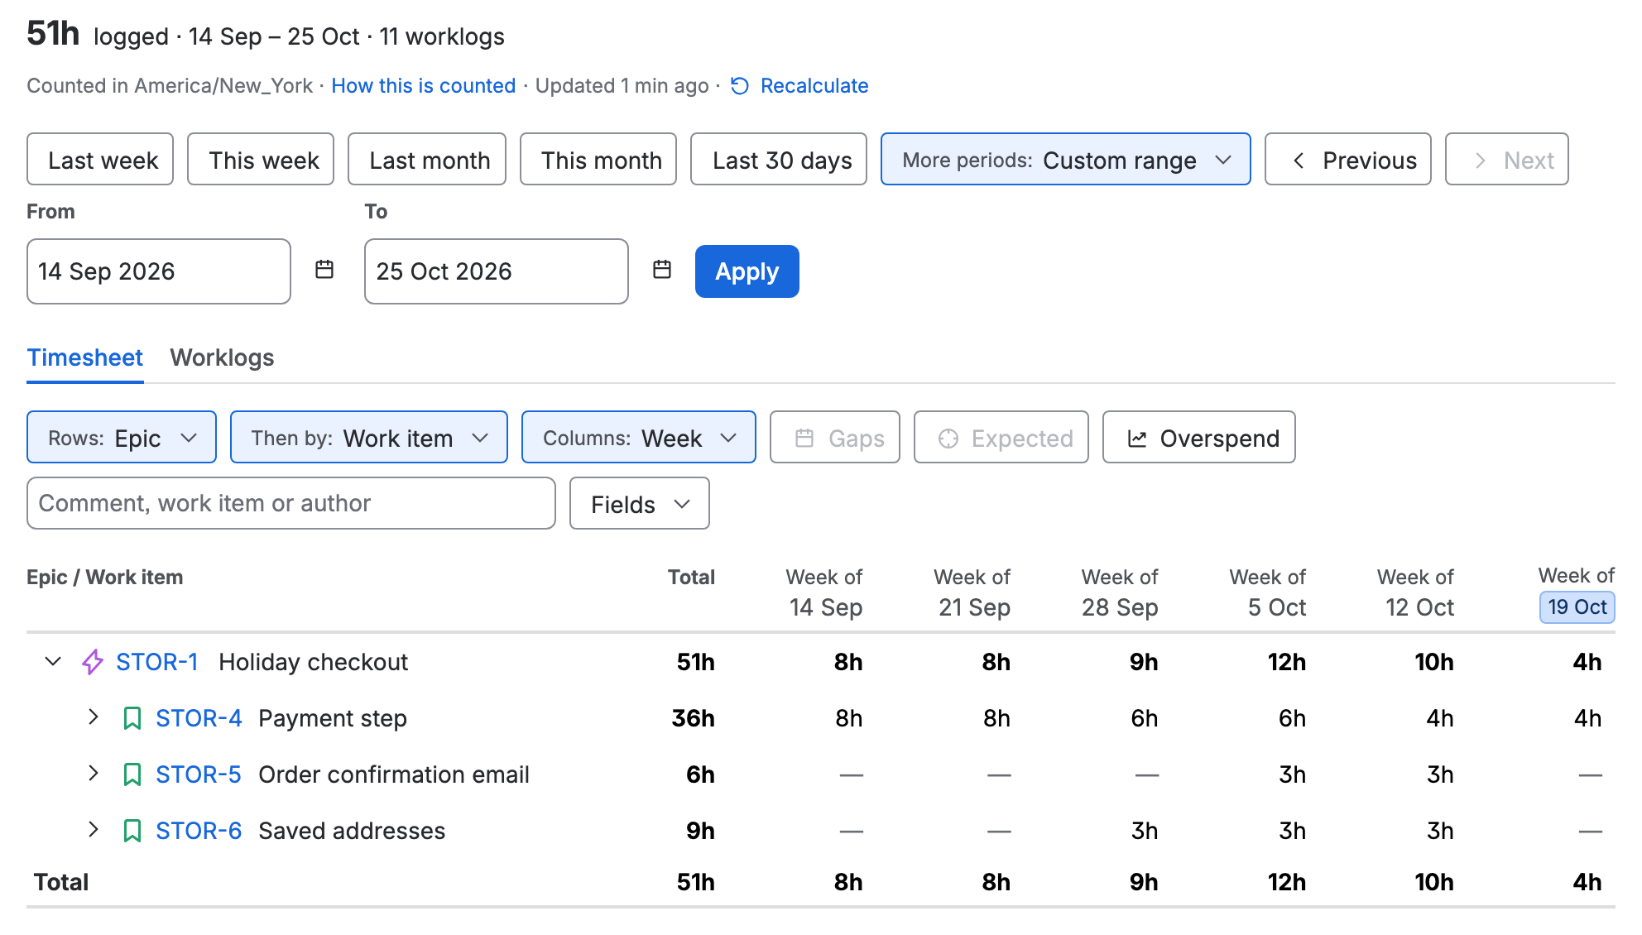Open the Fields dropdown
This screenshot has height=935, width=1642.
click(x=640, y=504)
